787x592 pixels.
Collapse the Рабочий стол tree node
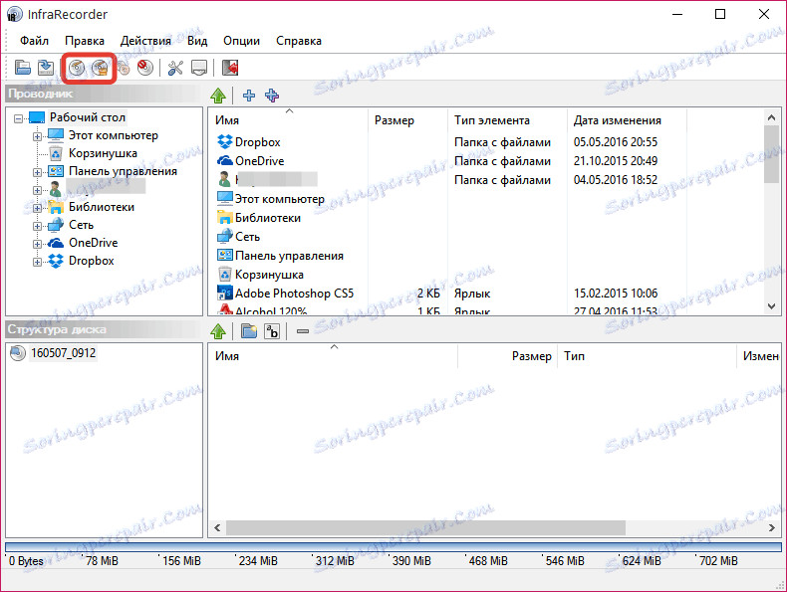click(19, 118)
